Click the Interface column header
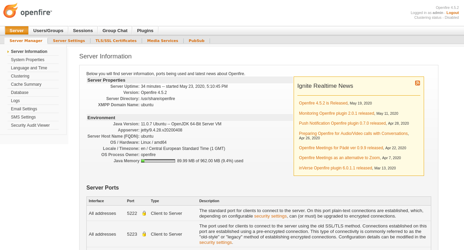 (96, 201)
